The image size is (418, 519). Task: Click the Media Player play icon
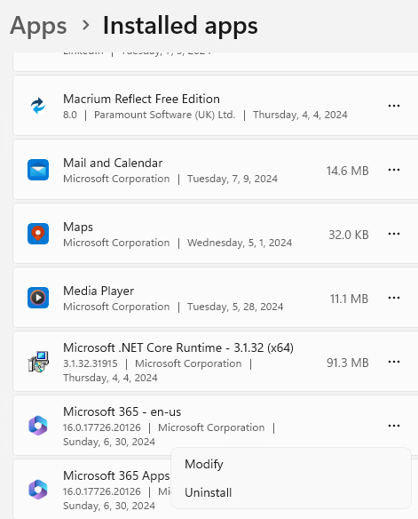38,298
